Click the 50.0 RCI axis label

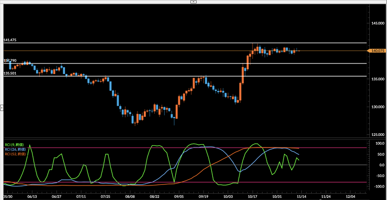point(381,154)
